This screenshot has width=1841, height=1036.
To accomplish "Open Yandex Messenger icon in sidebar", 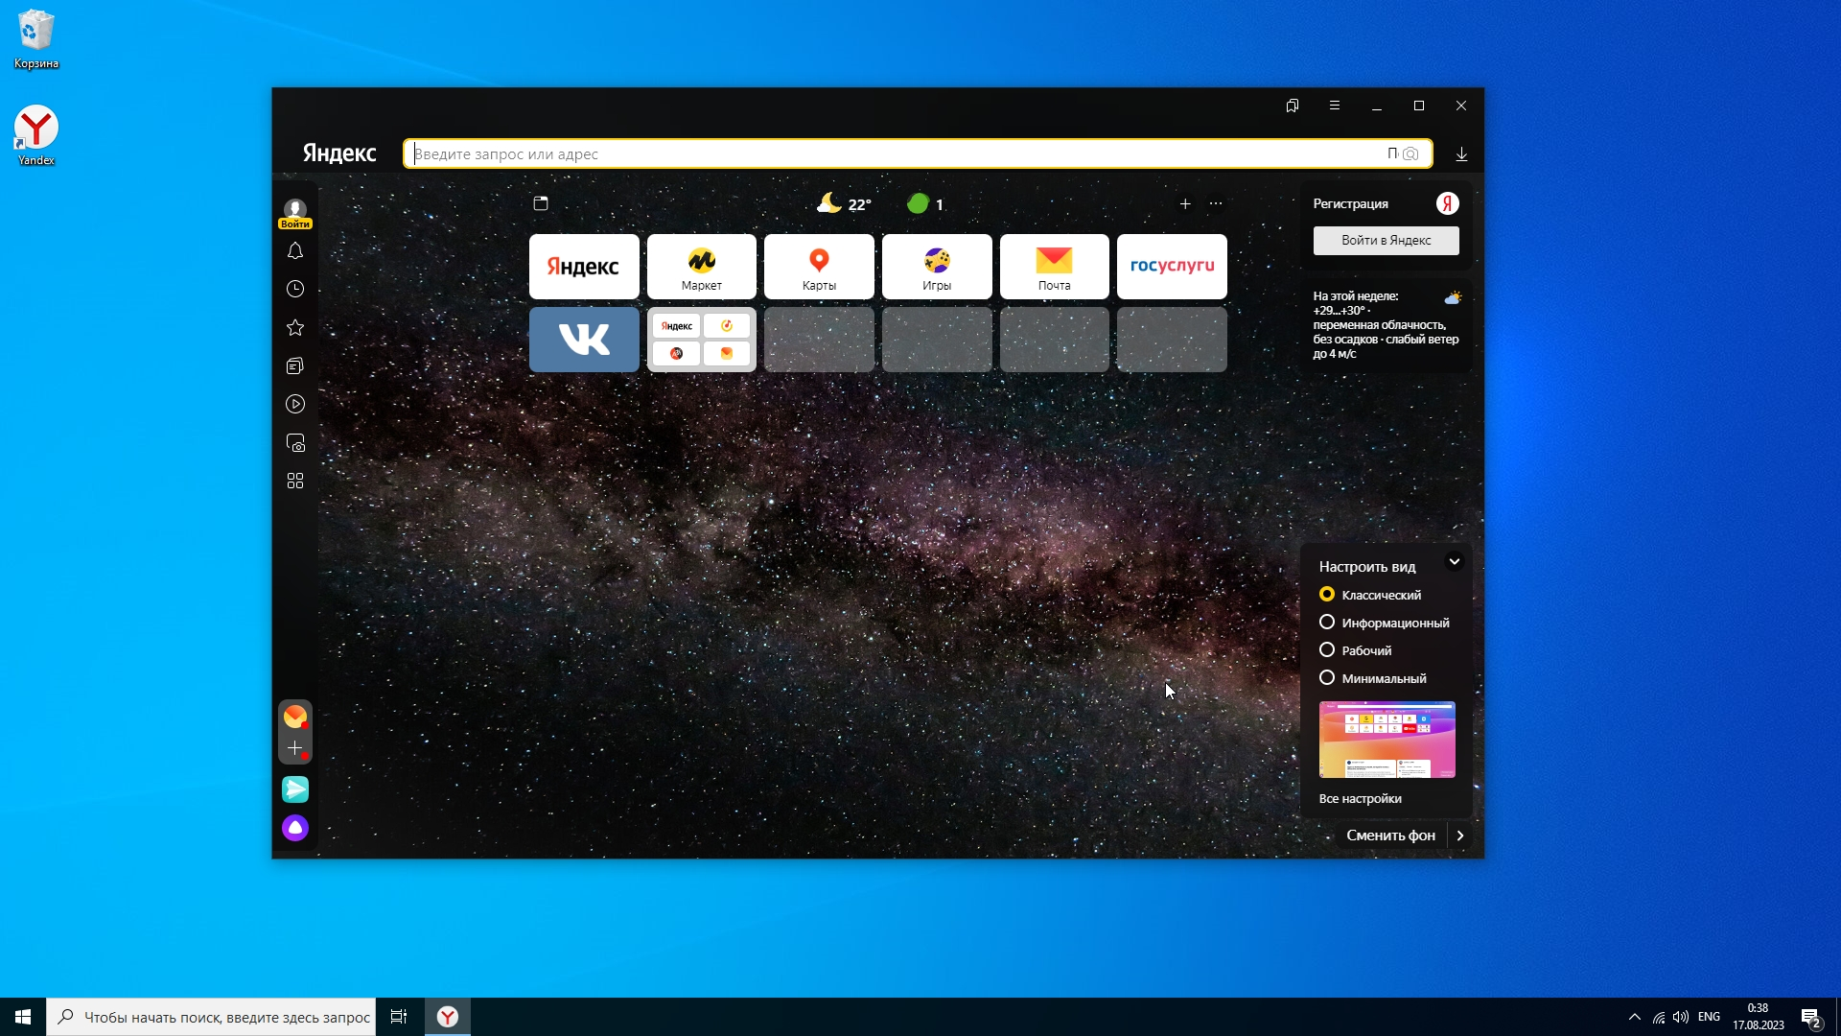I will pos(295,789).
